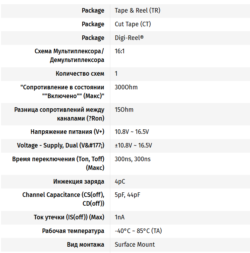Click the 1nA leakage current value

(120, 217)
